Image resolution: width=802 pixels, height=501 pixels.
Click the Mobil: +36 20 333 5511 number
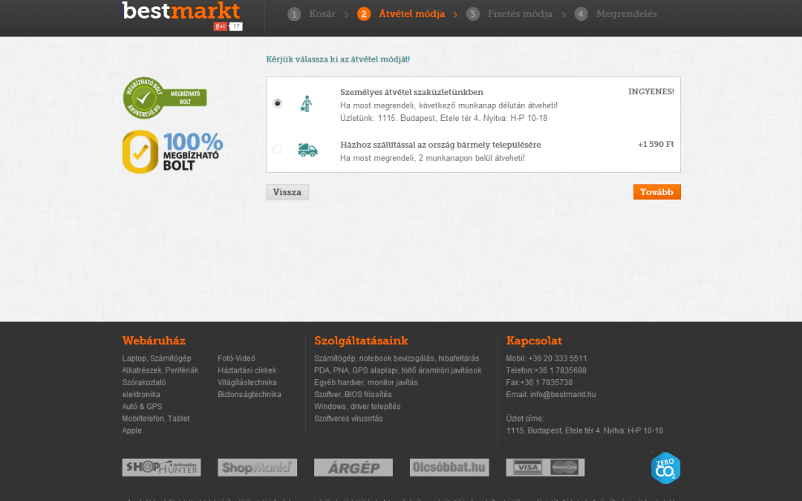547,358
